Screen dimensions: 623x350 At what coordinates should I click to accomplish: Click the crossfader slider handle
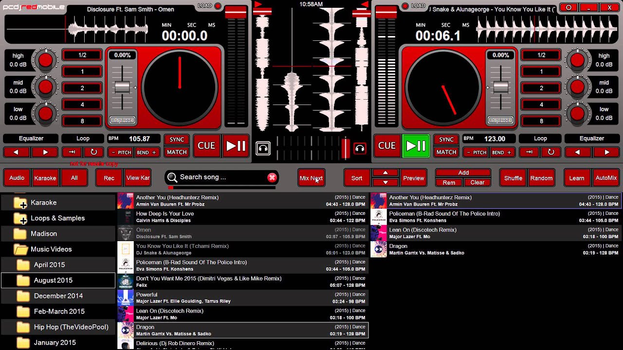click(346, 148)
